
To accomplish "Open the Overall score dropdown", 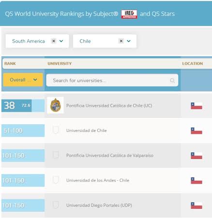I will (x=23, y=80).
